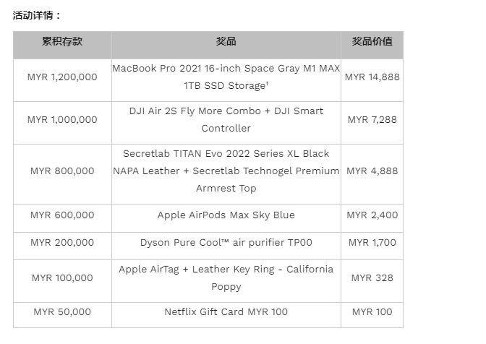Select the MYR 600,000 deposit cell

tap(62, 215)
